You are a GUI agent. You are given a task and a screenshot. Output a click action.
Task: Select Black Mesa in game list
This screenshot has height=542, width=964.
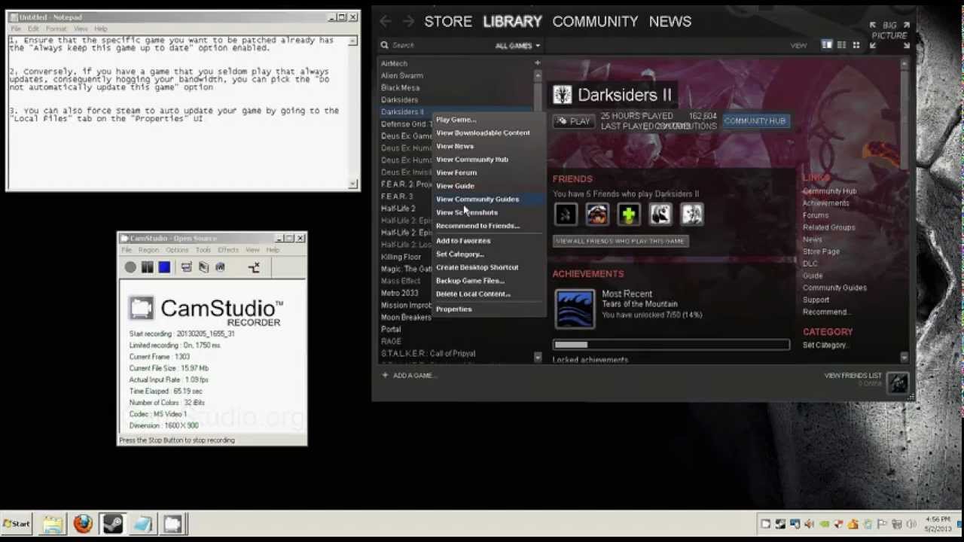click(x=400, y=88)
